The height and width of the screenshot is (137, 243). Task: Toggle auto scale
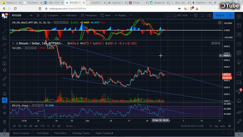tap(222, 126)
